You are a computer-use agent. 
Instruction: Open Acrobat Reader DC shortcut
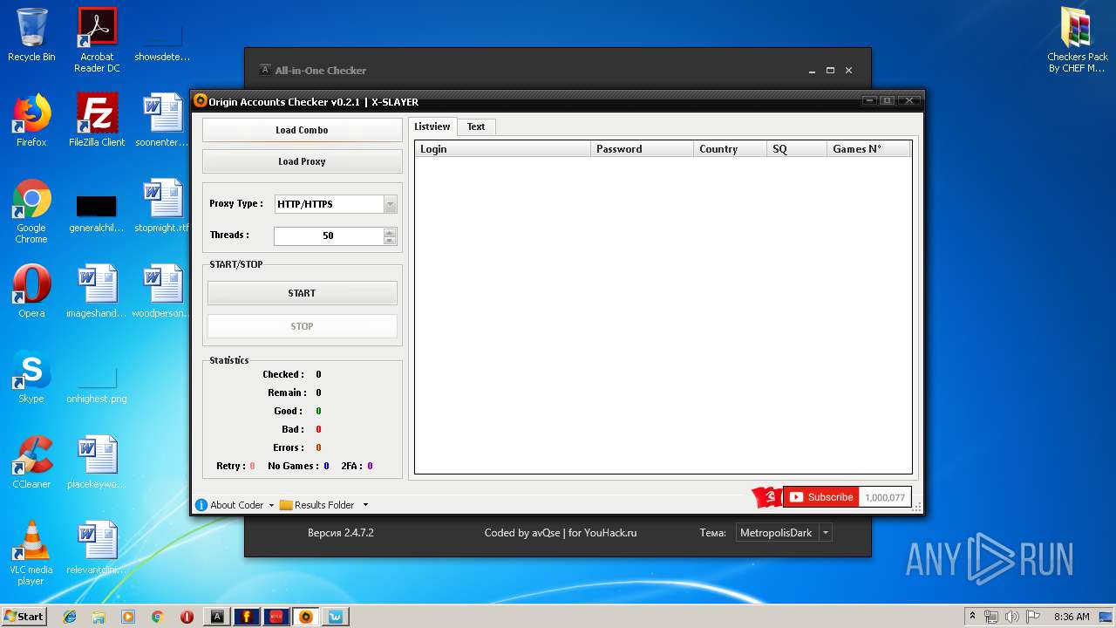(x=97, y=40)
